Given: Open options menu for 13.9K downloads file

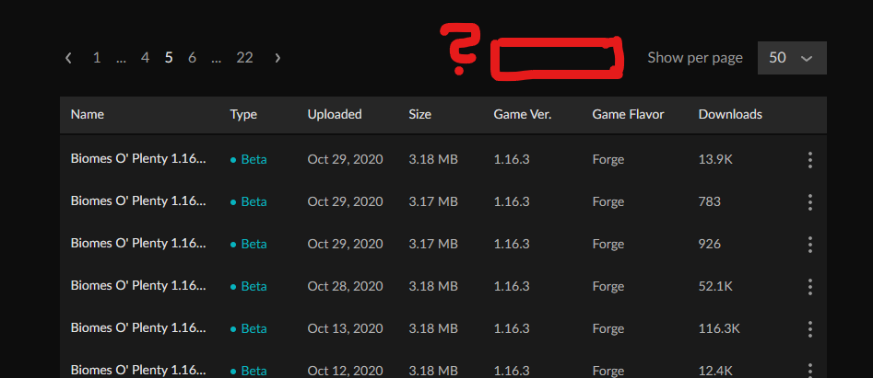Looking at the screenshot, I should 810,160.
